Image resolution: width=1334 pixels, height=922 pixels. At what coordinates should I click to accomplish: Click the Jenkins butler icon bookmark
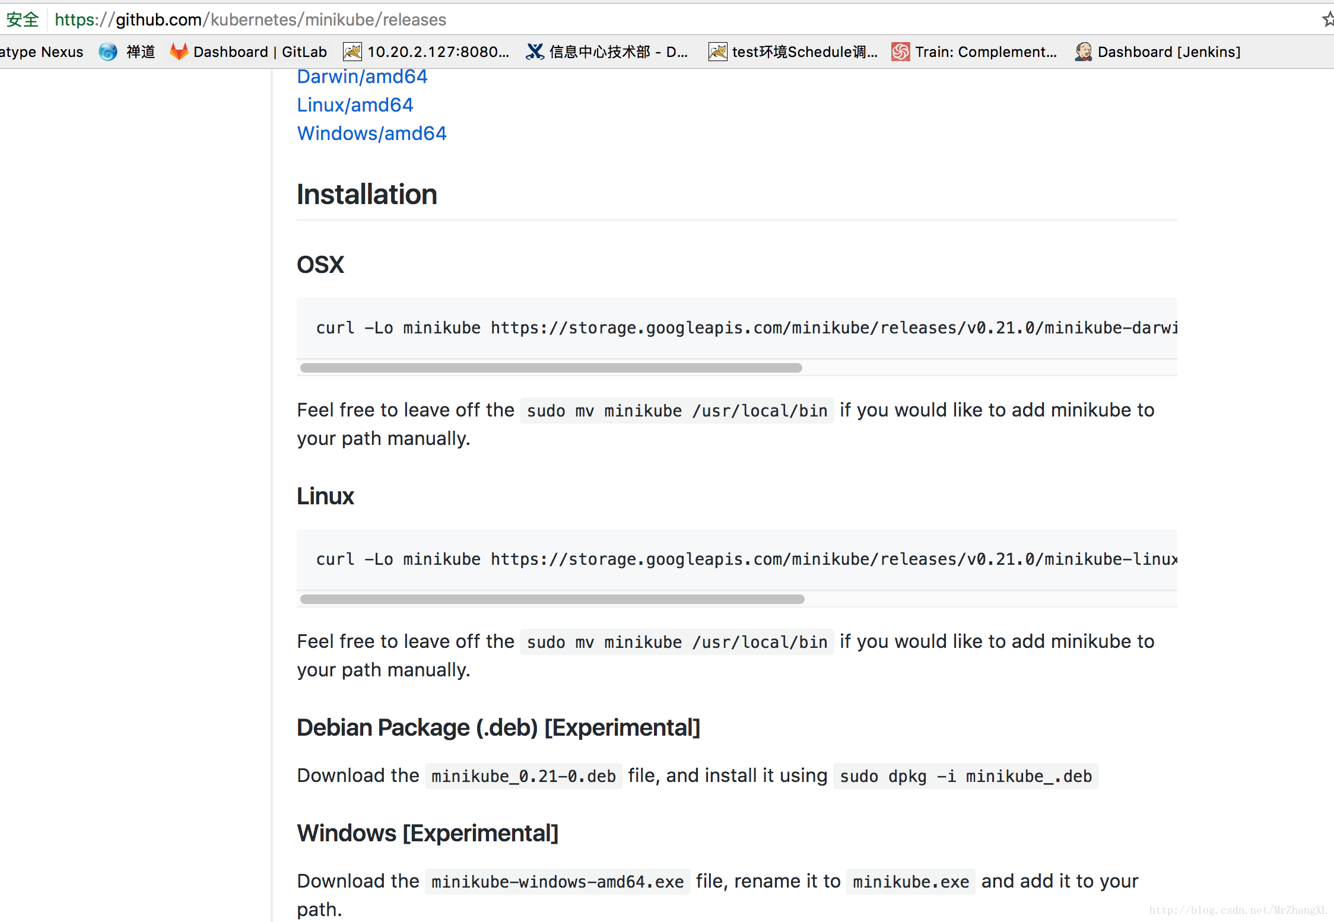click(1083, 52)
